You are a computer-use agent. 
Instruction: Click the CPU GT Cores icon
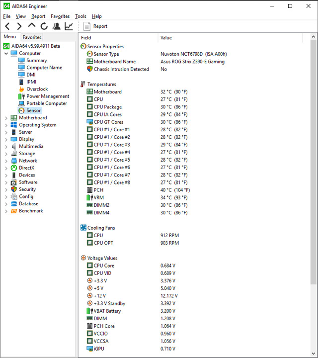tap(89, 122)
